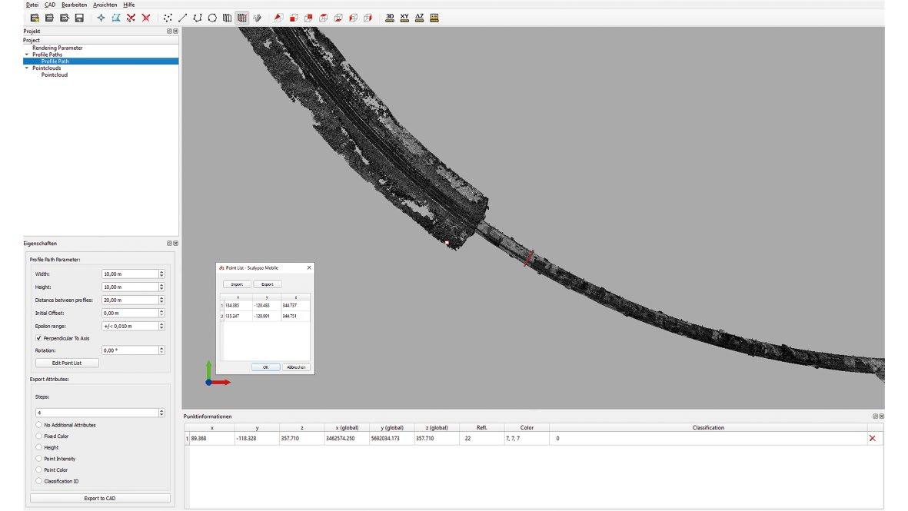
Task: Close the Projekt panel with its X icon
Action: coord(175,32)
